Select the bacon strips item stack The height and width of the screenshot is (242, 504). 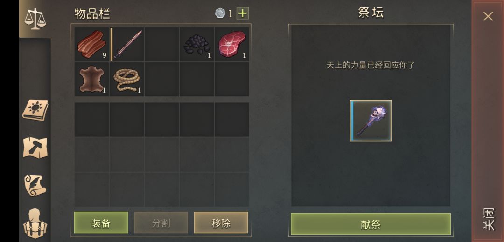tap(92, 44)
